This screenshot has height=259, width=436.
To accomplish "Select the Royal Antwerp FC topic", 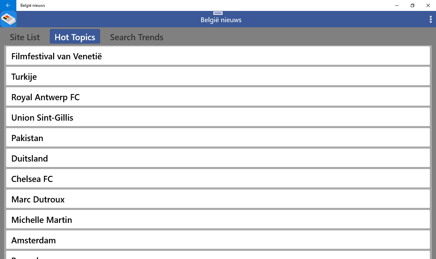I will [218, 97].
